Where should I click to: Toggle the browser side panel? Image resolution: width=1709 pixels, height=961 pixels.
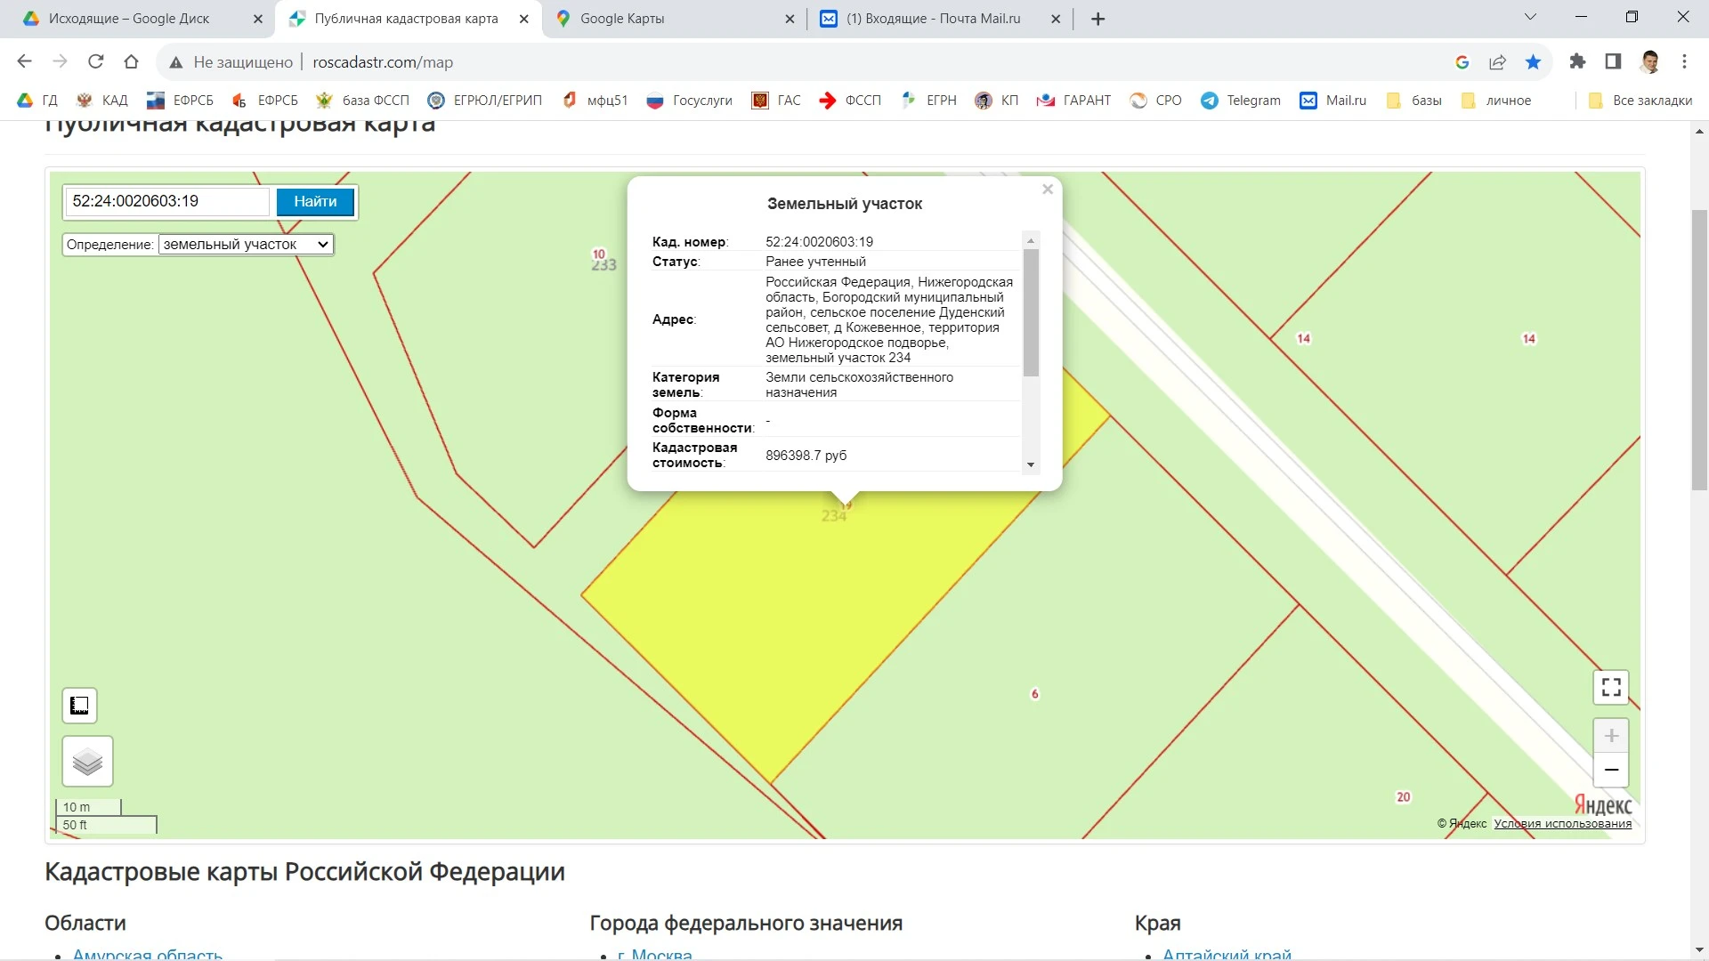pos(1613,61)
